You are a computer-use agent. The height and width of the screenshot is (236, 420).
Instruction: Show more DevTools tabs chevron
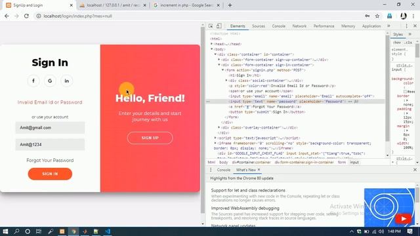[388, 26]
